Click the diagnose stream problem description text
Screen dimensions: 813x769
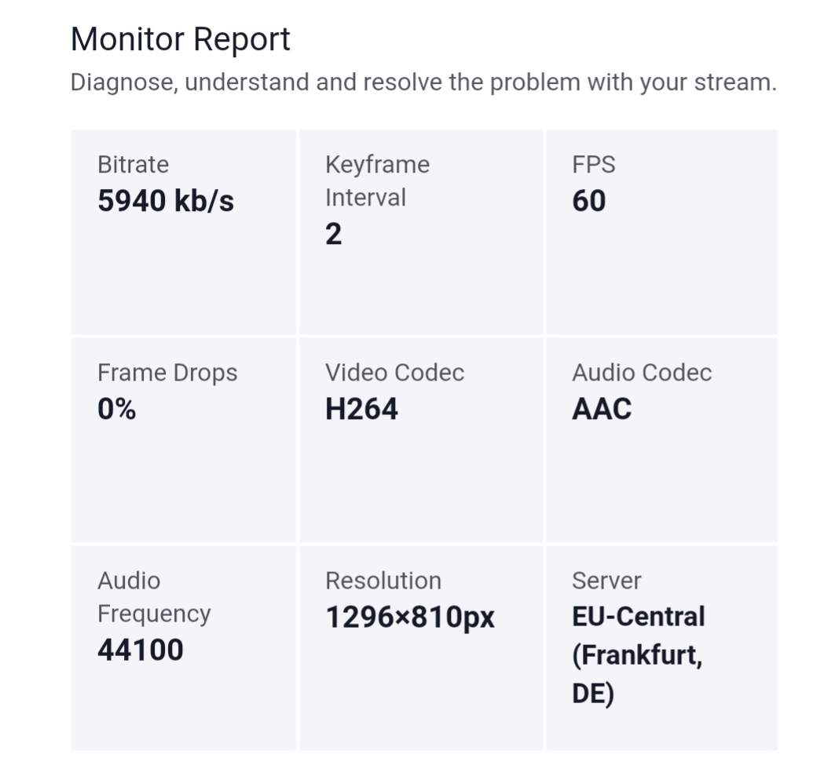pyautogui.click(x=423, y=82)
